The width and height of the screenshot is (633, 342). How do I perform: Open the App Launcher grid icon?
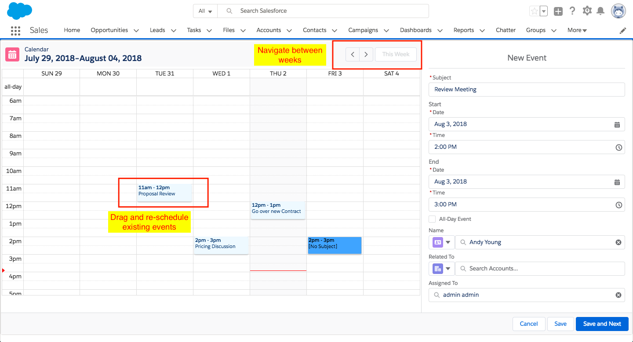coord(15,30)
